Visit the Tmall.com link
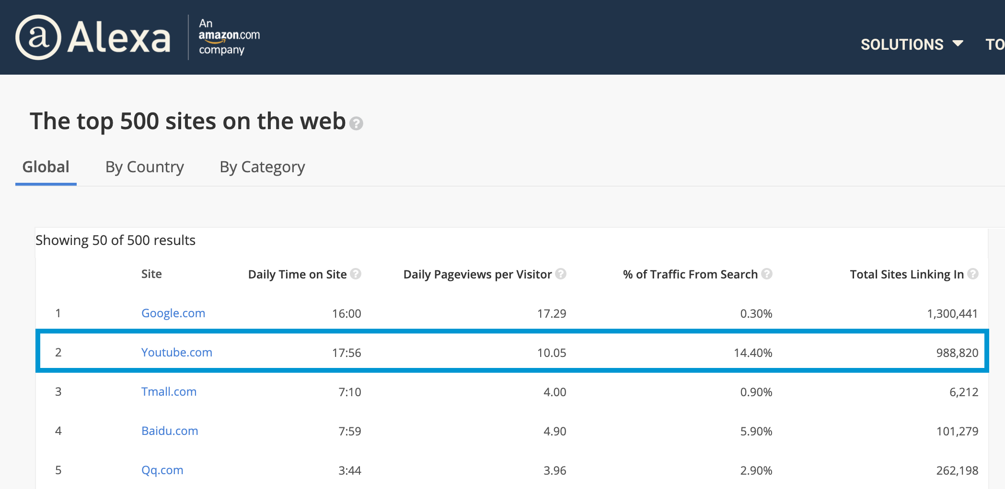This screenshot has width=1005, height=489. [169, 392]
